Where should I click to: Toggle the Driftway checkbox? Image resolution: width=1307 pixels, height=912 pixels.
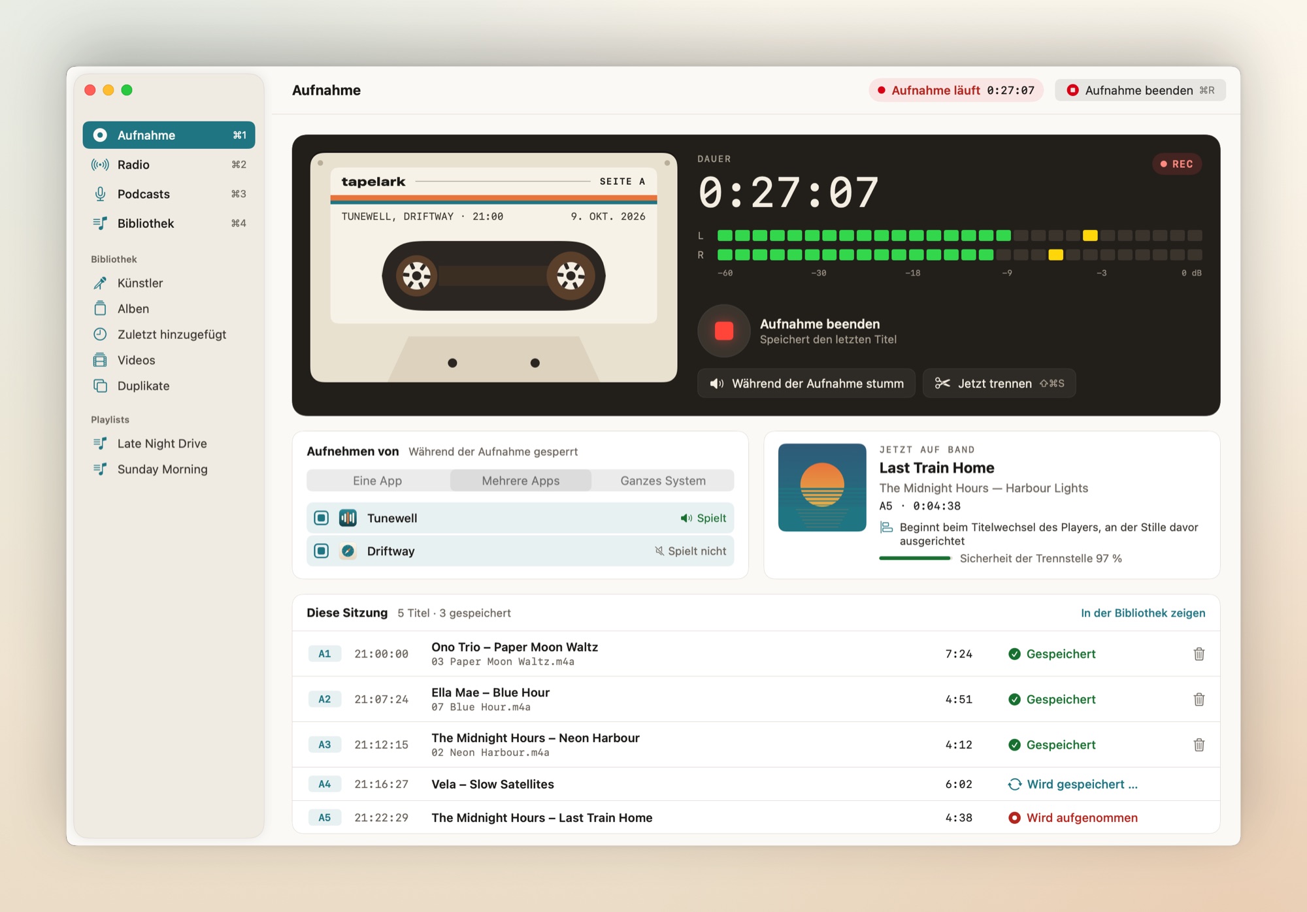(x=322, y=551)
